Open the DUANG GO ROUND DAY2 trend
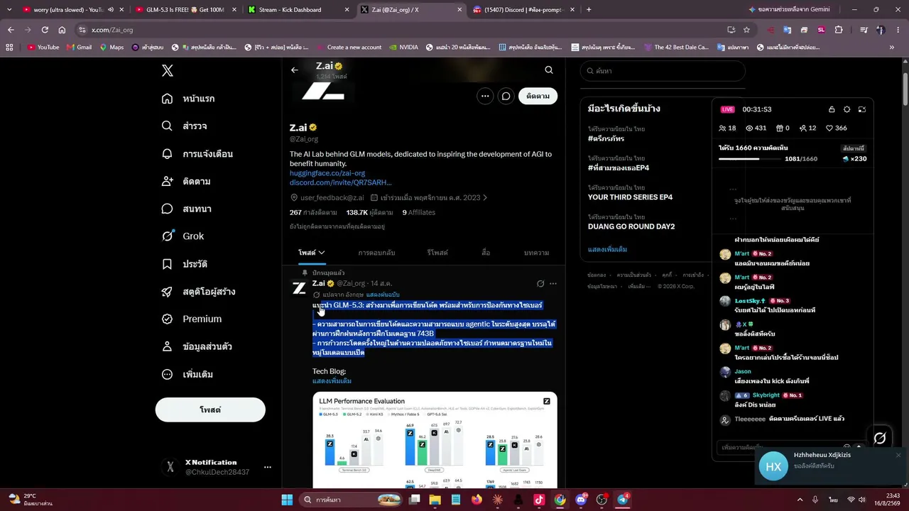 631,226
